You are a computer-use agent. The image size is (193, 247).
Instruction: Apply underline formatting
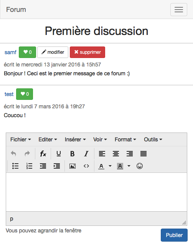(58, 154)
